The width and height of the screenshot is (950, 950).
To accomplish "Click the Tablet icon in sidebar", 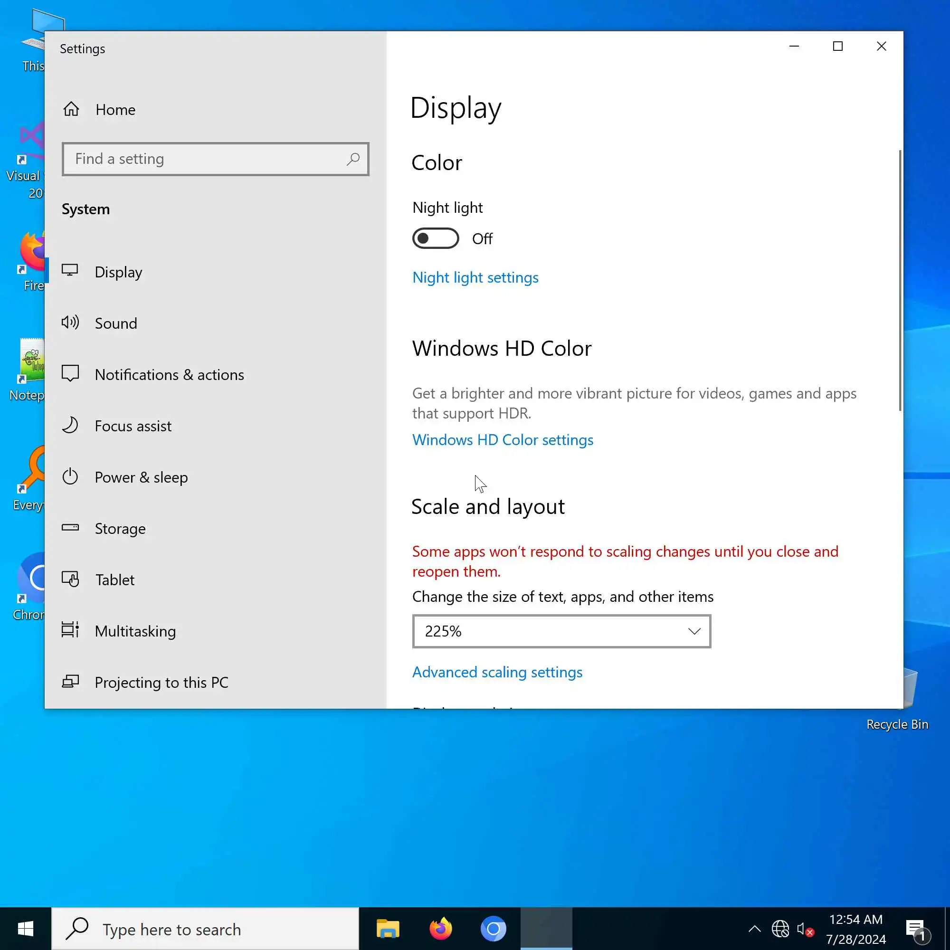I will point(70,579).
